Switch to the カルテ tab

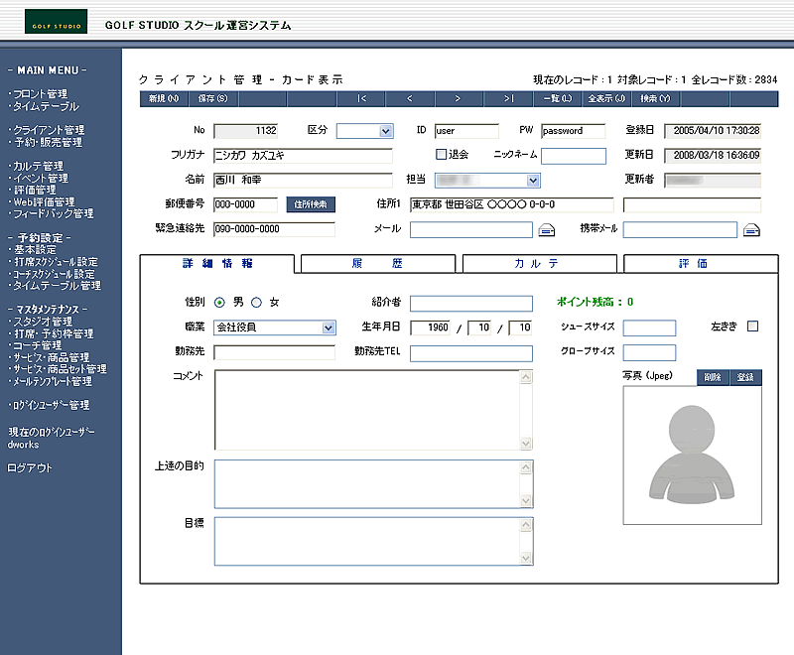539,263
